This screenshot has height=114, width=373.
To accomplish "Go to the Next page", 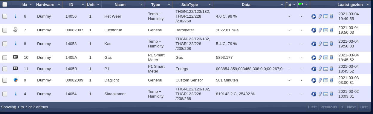I will (351, 107).
